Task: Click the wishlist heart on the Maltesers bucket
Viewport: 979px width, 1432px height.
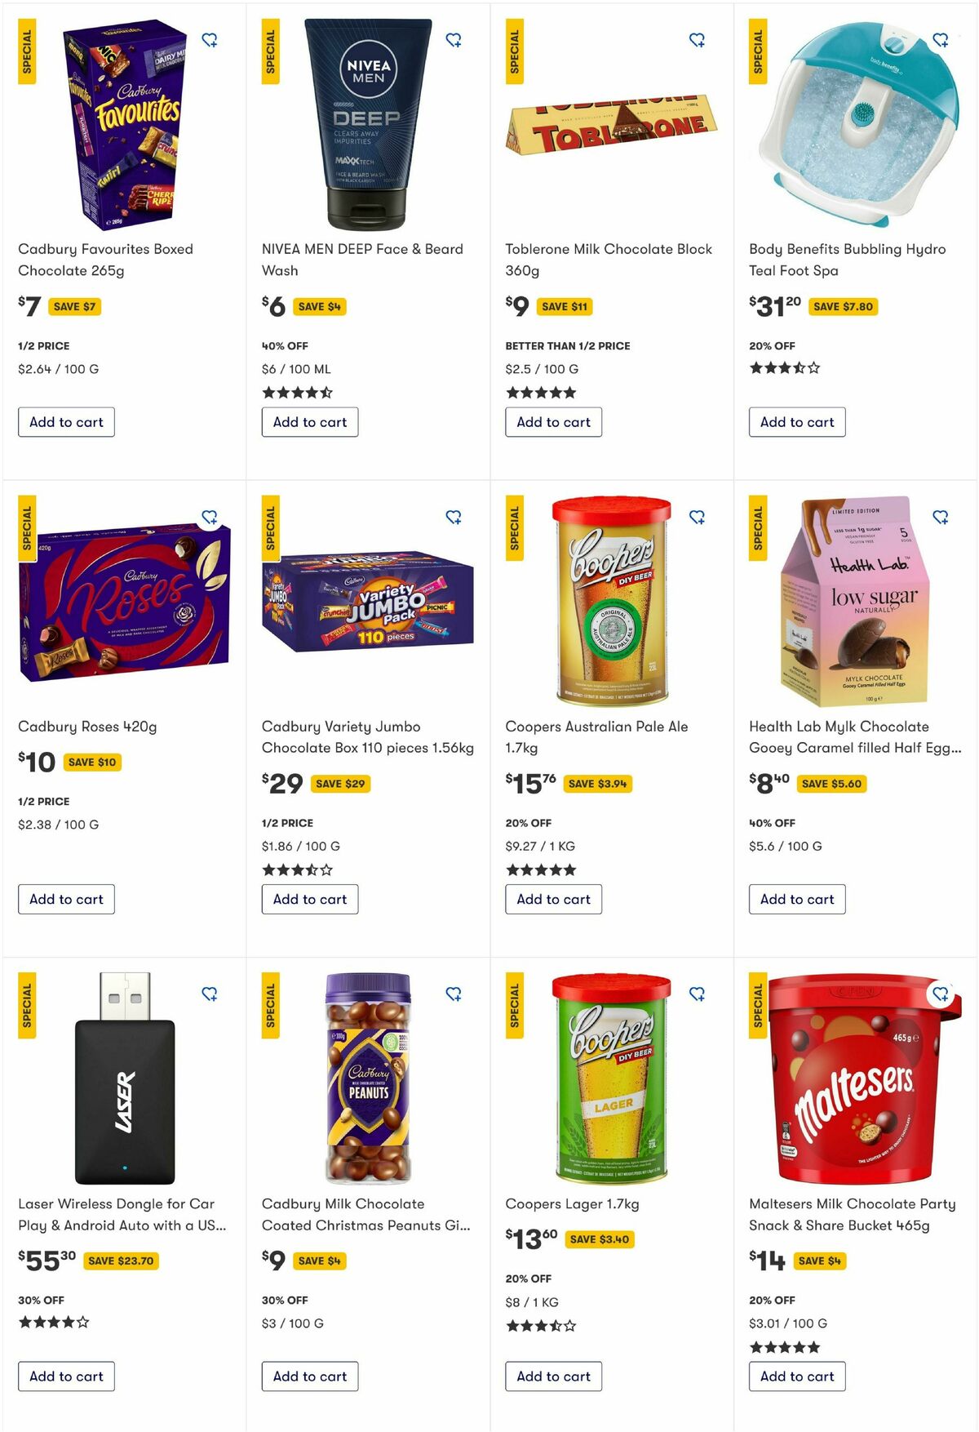Action: coord(942,994)
